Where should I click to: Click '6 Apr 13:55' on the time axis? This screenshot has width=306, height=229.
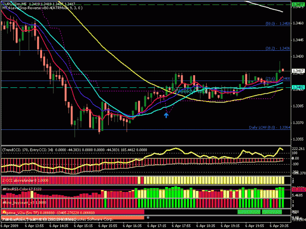(34, 226)
